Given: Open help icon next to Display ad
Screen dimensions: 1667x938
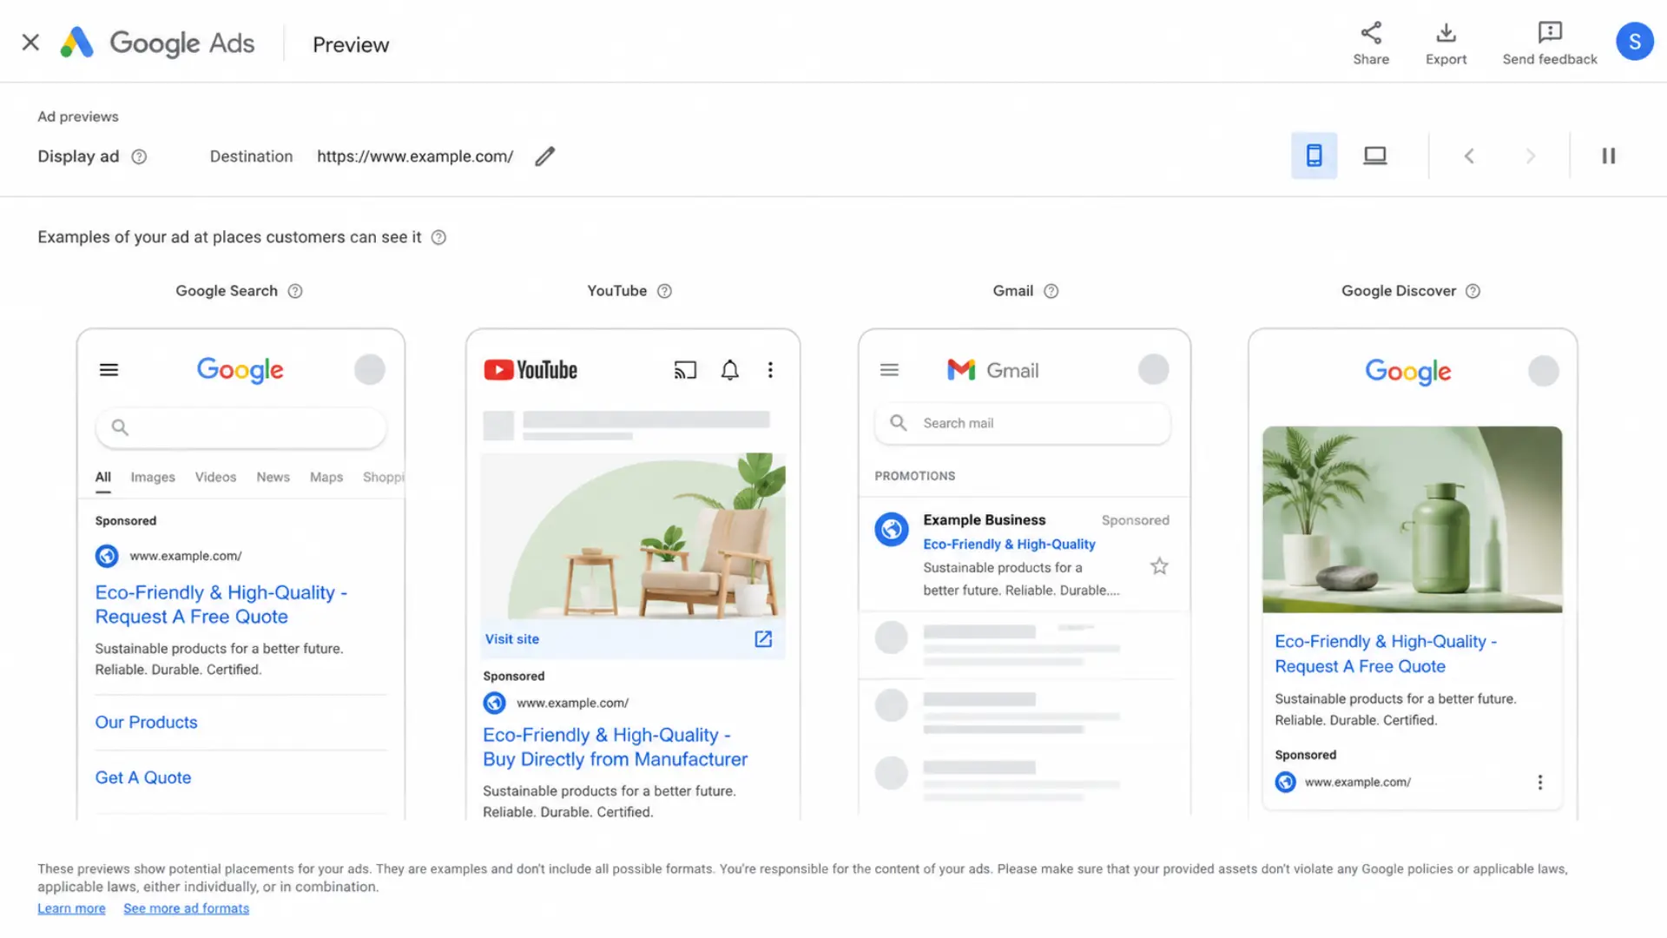Looking at the screenshot, I should pos(139,156).
